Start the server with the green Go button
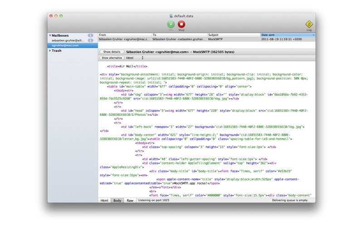Screen dimensions: 363x227 171,24
